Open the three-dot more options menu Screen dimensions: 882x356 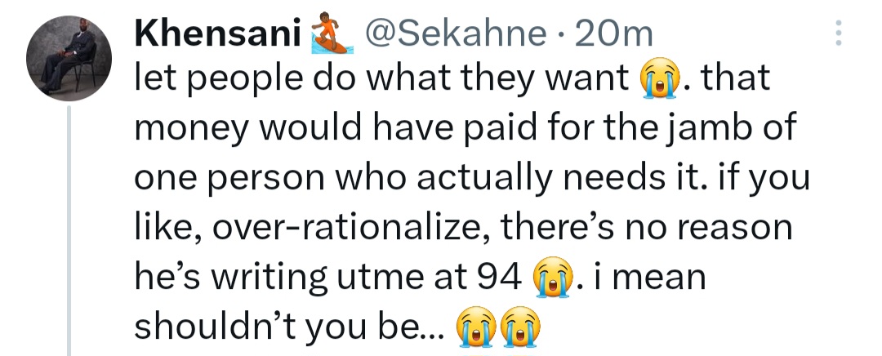(837, 33)
